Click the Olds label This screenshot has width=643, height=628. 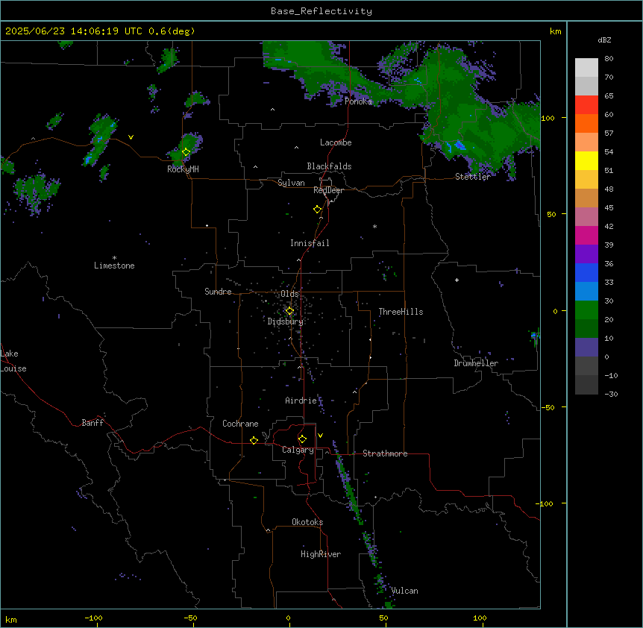coord(289,294)
